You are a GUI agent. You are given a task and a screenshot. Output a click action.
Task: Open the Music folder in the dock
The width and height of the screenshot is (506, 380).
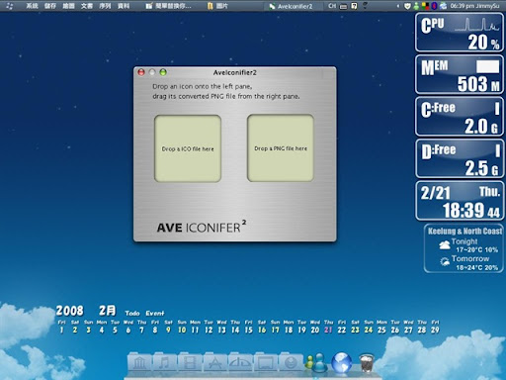[x=164, y=363]
